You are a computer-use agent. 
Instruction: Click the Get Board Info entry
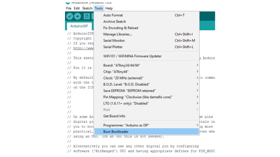pos(146,116)
